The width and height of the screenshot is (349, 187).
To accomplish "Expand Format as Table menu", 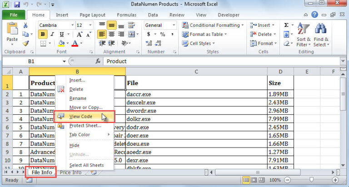I will pyautogui.click(x=204, y=34).
